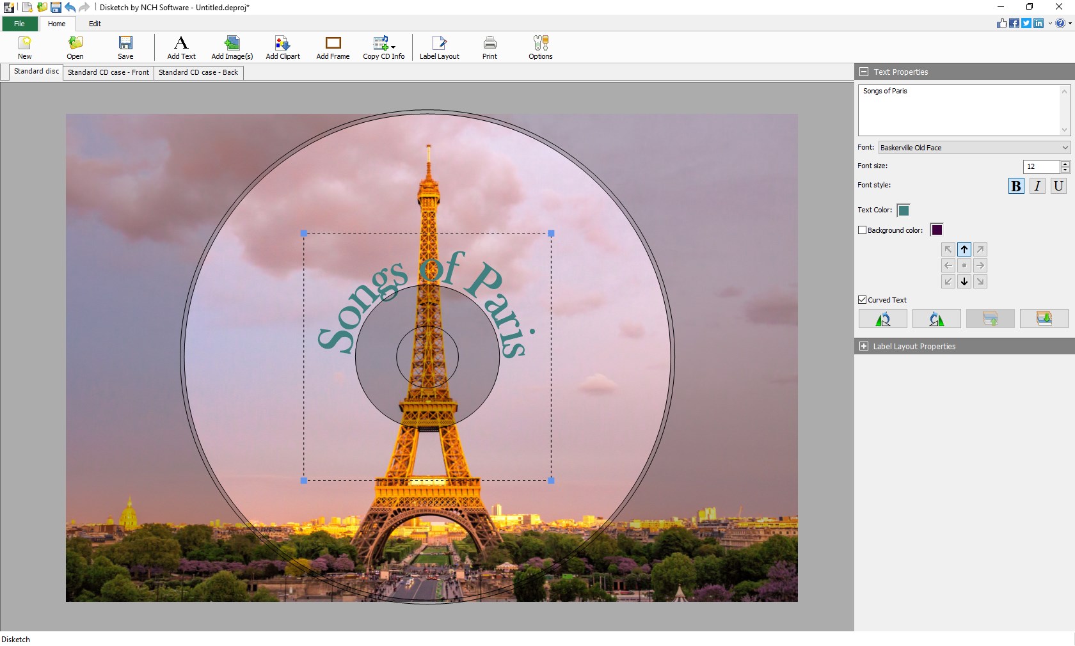Screen dimensions: 1075x646
Task: Click the Print button
Action: (x=490, y=47)
